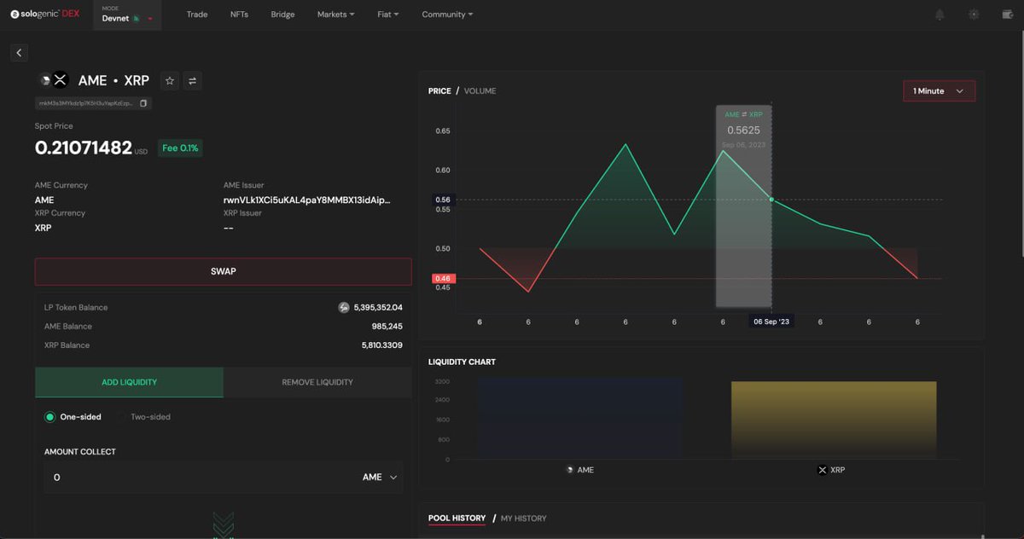Click the 0.5625 tooltip value

[x=743, y=130]
